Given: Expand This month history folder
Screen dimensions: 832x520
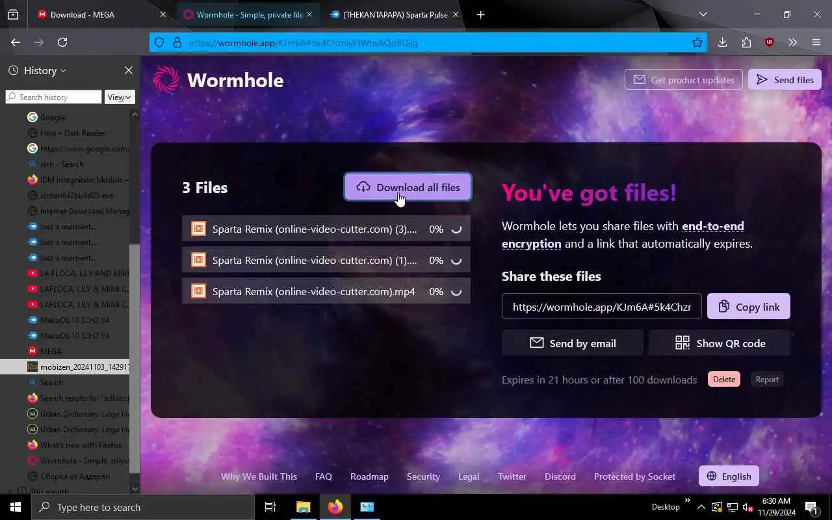Looking at the screenshot, I should (x=9, y=491).
